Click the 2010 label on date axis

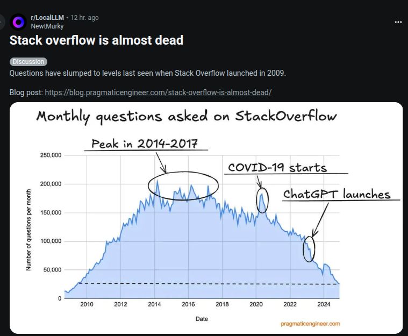(87, 304)
